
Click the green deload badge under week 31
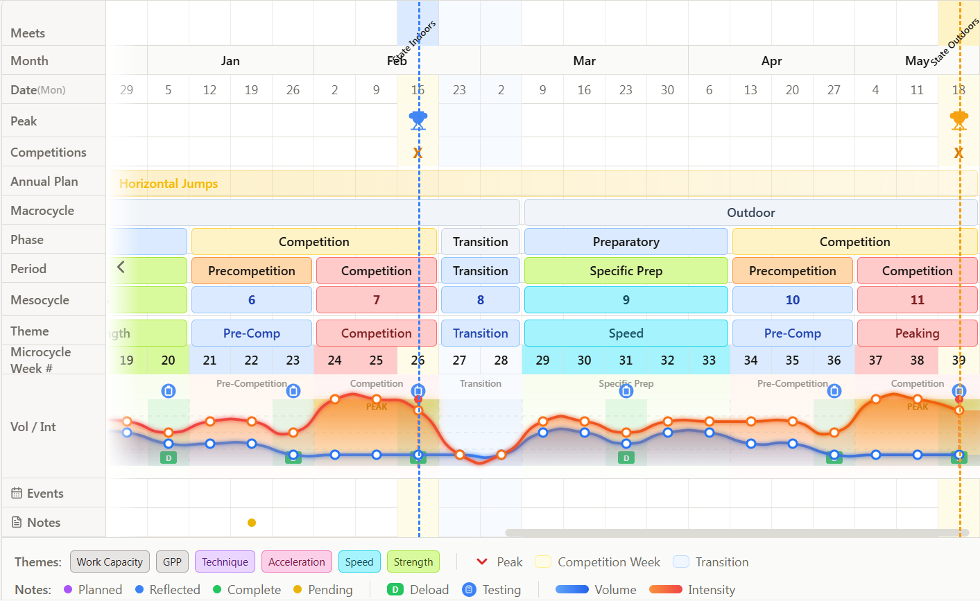click(626, 458)
